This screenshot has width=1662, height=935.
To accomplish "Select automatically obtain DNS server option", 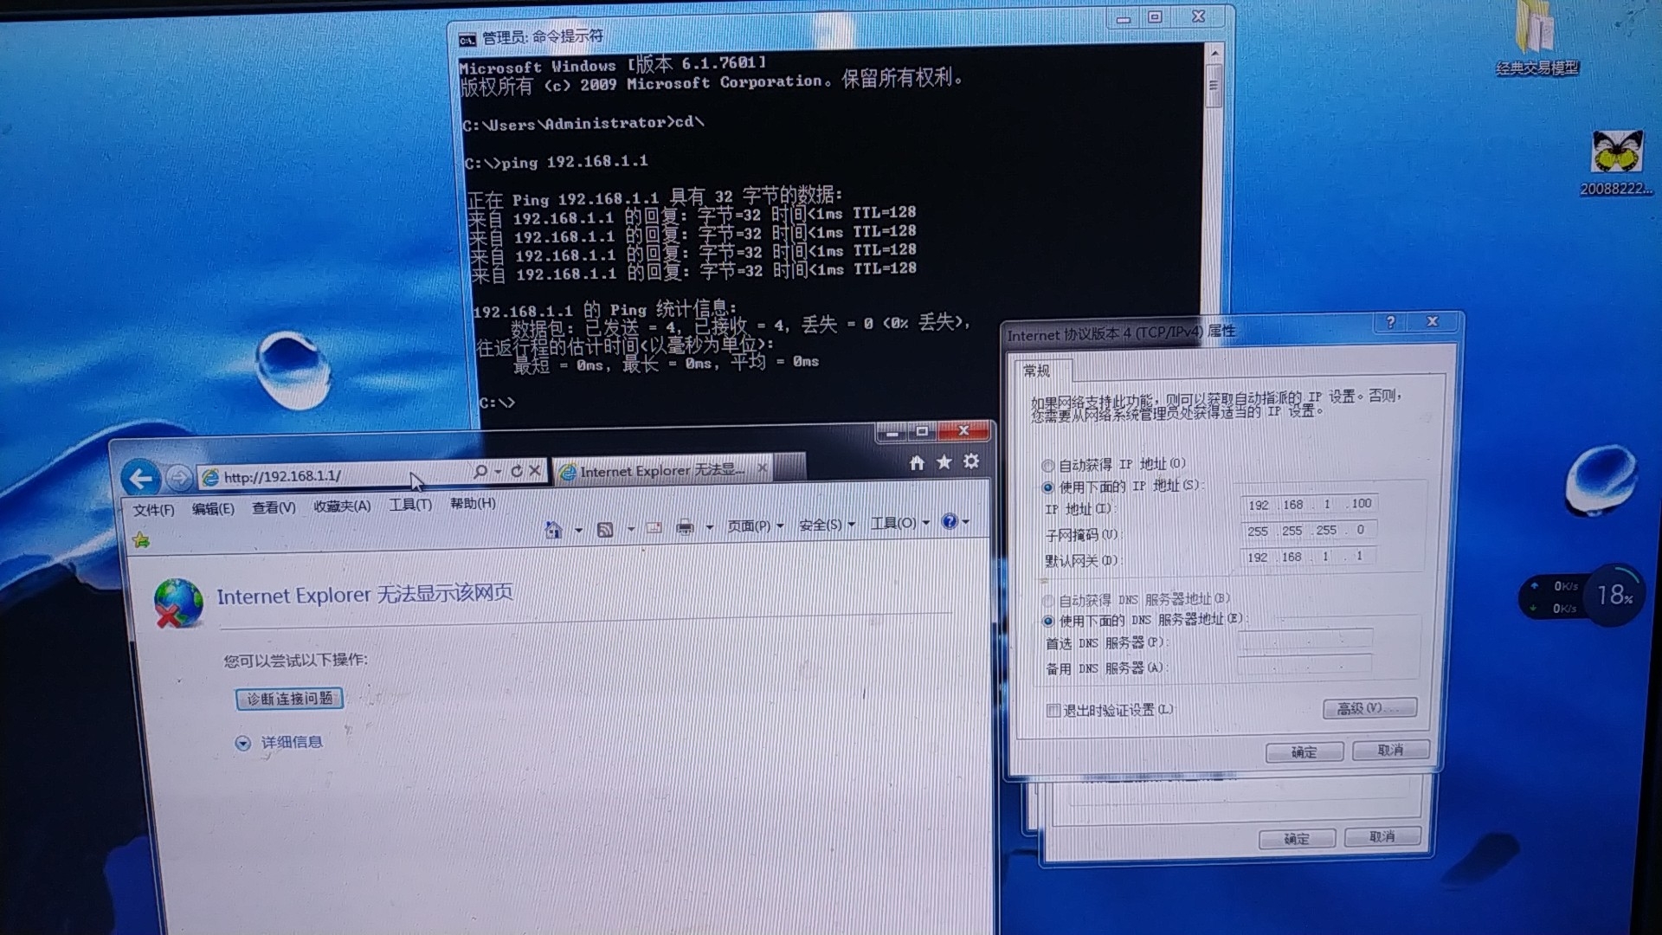I will (x=1048, y=601).
